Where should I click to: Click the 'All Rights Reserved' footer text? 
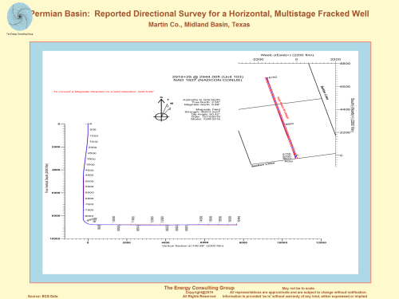[x=199, y=296]
